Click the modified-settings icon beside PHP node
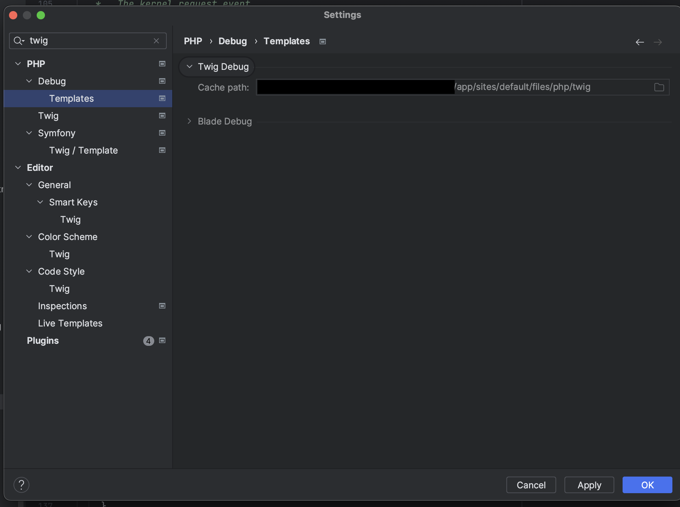Image resolution: width=680 pixels, height=507 pixels. click(162, 64)
